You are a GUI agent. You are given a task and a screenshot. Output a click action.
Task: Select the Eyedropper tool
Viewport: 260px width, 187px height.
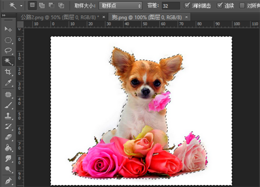point(8,83)
